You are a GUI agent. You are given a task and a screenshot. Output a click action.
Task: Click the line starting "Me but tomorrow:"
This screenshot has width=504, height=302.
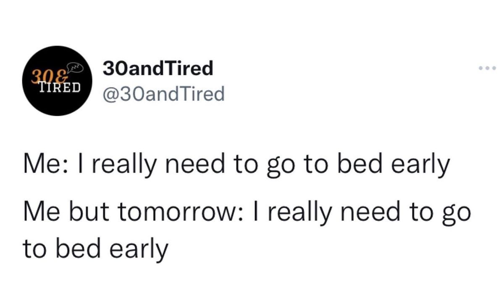(x=246, y=214)
